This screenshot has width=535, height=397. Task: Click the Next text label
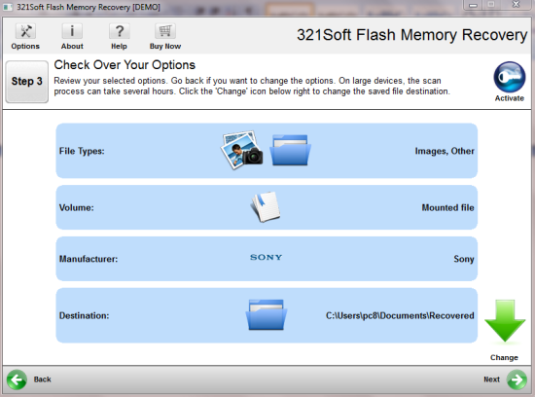(x=491, y=379)
